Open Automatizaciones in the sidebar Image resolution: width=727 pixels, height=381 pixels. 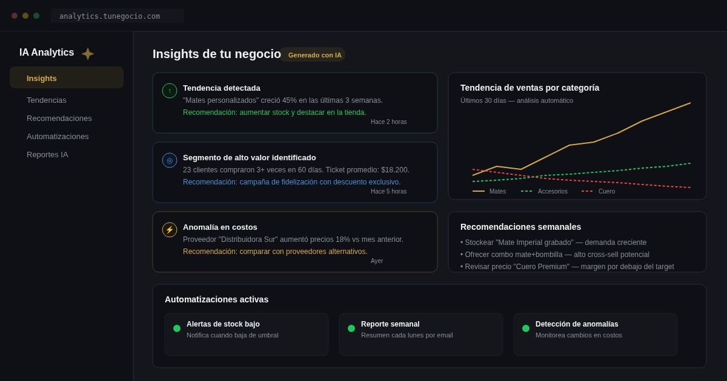58,136
